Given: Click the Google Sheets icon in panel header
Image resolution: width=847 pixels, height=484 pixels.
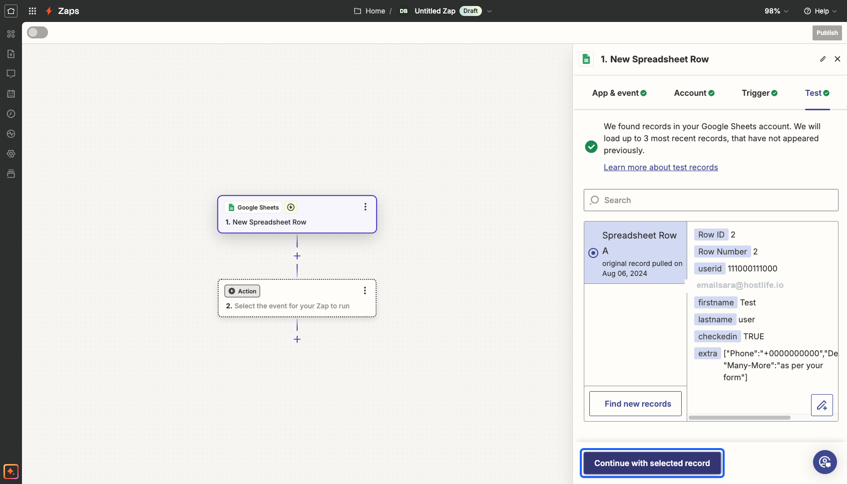Looking at the screenshot, I should pyautogui.click(x=586, y=59).
